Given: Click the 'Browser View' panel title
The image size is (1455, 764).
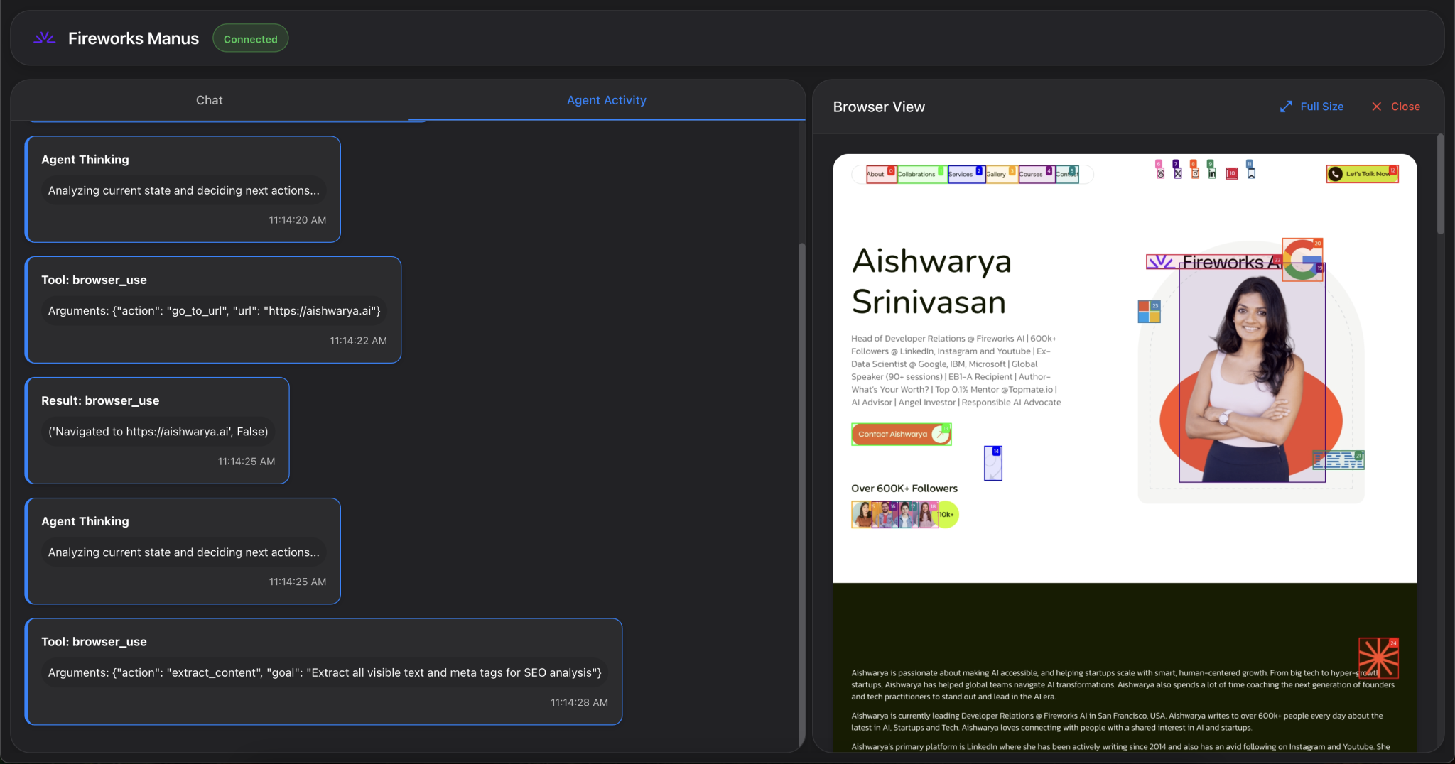Looking at the screenshot, I should [879, 107].
